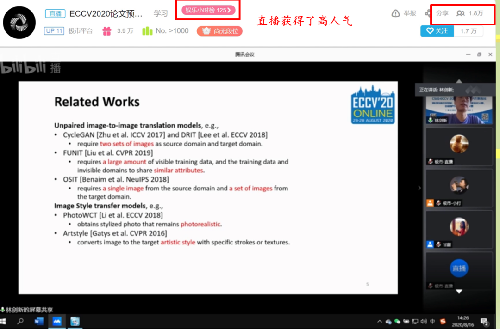Click the 3.9 万 gift count

(x=125, y=31)
